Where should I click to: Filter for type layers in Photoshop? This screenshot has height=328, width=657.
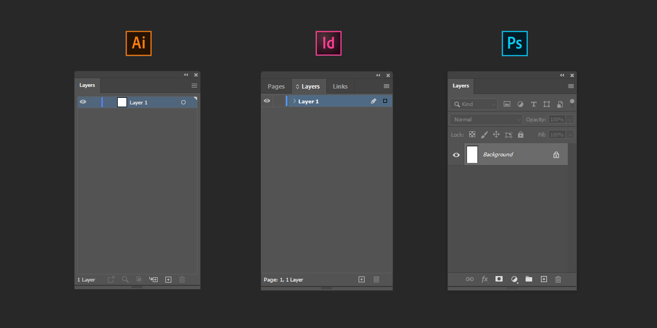point(533,104)
